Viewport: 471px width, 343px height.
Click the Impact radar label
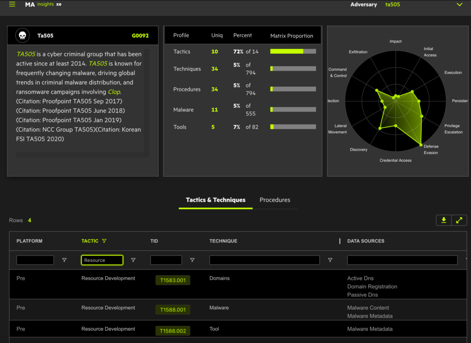click(395, 41)
